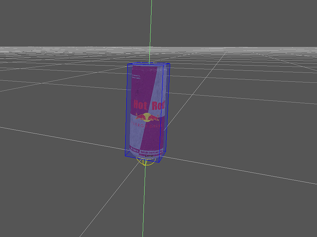Click the red bulls logo on the can
This screenshot has width=317, height=237.
(148, 117)
